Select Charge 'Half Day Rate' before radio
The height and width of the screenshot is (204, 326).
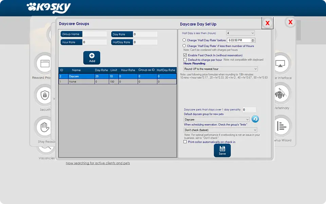pyautogui.click(x=184, y=40)
